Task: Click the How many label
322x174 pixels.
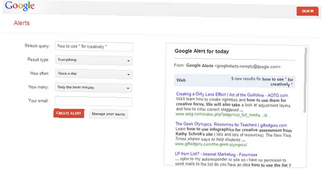Action: click(x=39, y=87)
